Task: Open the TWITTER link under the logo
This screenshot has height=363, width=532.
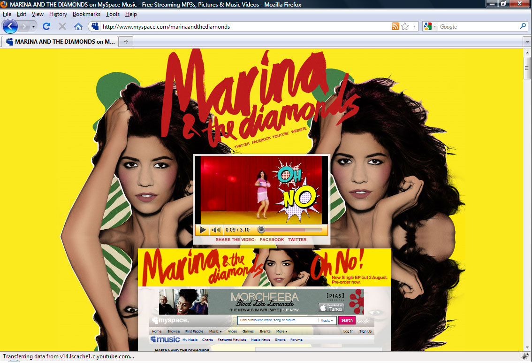Action: pyautogui.click(x=242, y=145)
